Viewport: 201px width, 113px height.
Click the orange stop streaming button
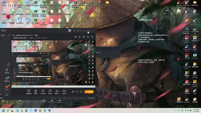(89, 92)
